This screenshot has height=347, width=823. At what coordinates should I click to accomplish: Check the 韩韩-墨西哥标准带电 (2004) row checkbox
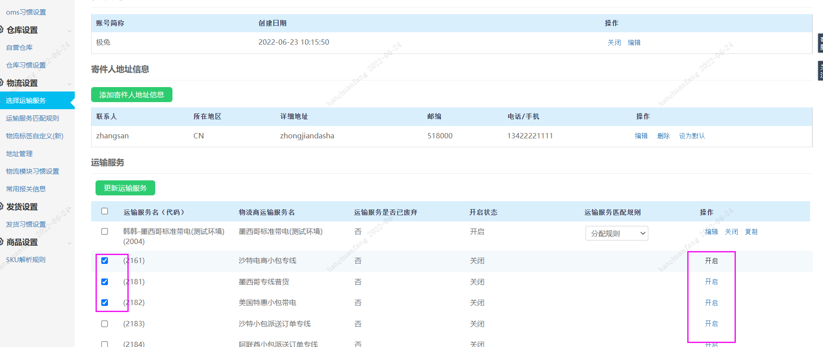[x=105, y=232]
